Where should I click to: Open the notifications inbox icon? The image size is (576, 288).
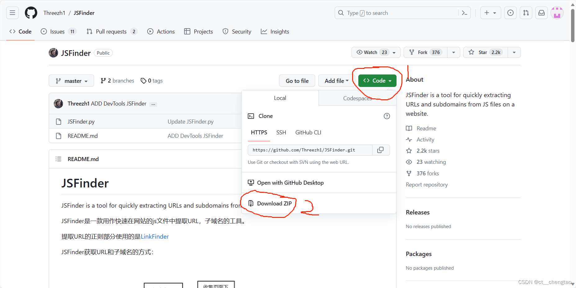(542, 13)
